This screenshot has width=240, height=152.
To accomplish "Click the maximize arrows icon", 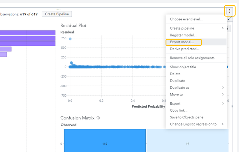I will [x=230, y=18].
